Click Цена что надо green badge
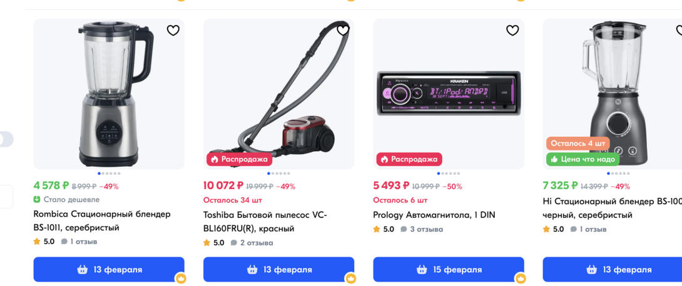The width and height of the screenshot is (682, 286). [583, 159]
